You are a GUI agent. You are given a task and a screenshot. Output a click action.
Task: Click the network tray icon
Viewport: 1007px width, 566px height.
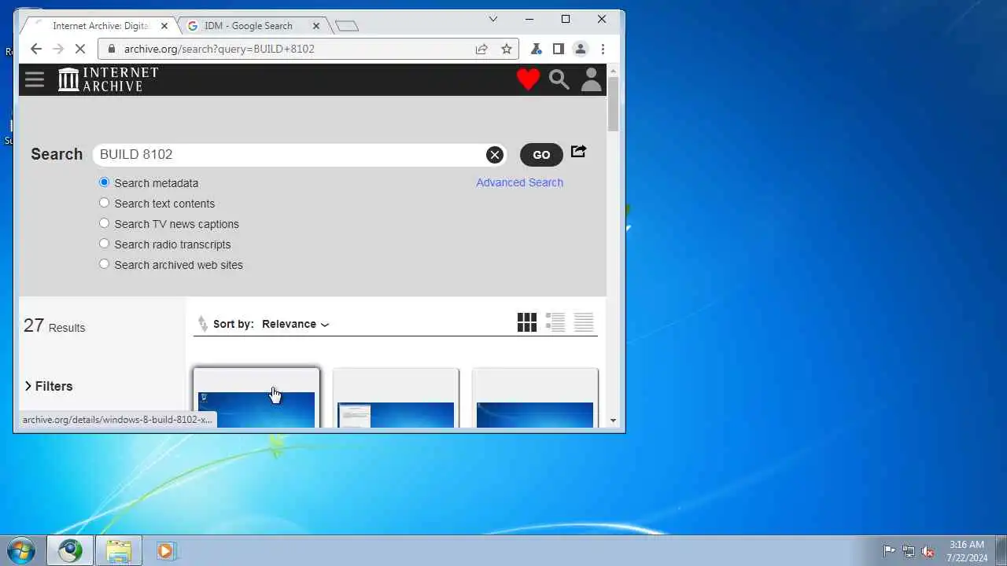point(909,551)
